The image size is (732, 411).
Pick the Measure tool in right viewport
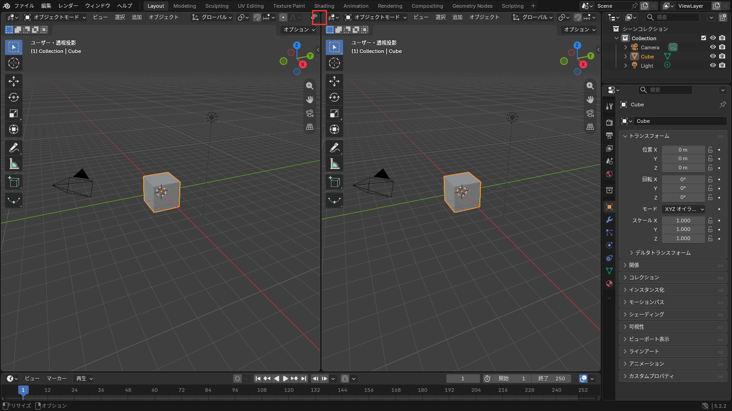coord(334,163)
